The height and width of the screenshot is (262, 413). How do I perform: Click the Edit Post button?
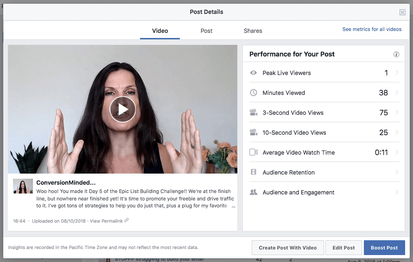click(x=343, y=248)
